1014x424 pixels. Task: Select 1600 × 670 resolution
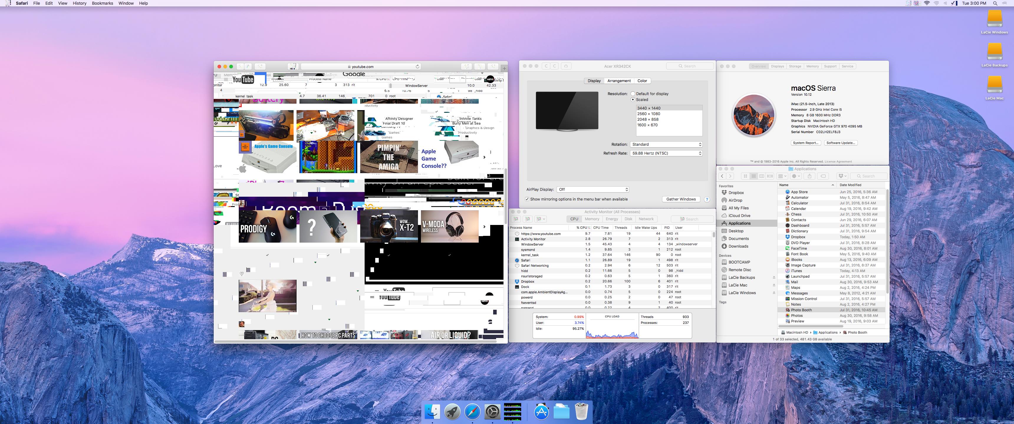coord(669,125)
